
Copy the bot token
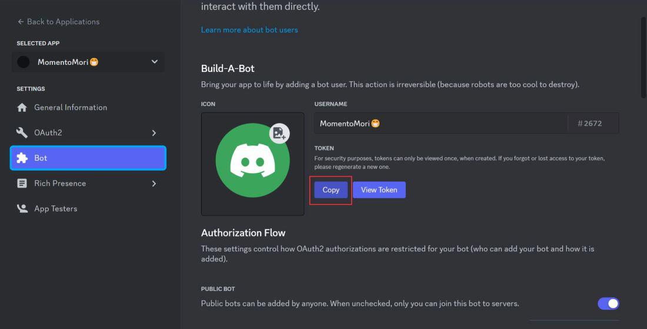(331, 190)
